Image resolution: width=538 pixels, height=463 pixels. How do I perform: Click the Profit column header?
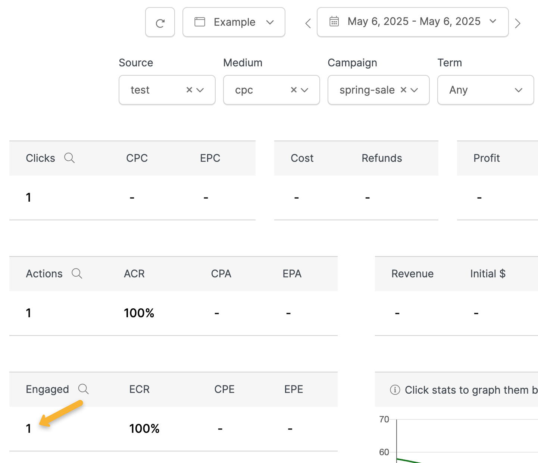[487, 158]
